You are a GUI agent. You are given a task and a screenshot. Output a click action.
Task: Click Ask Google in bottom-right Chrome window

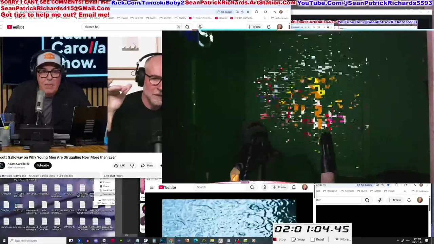pyautogui.click(x=364, y=185)
